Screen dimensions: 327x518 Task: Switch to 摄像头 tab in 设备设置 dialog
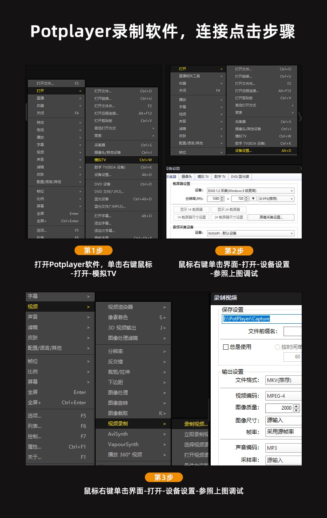click(187, 177)
